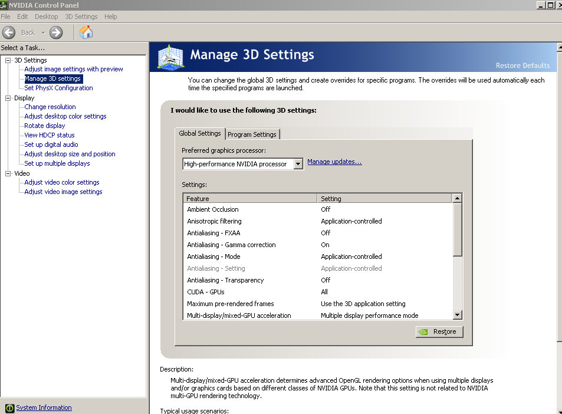Viewport: 562px width, 414px height.
Task: Click Use the 3D application setting value
Action: tap(363, 304)
